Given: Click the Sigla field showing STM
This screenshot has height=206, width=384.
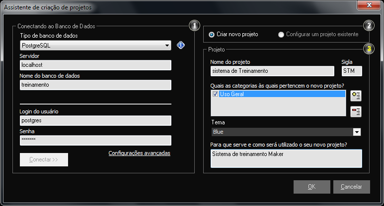Looking at the screenshot, I should pyautogui.click(x=351, y=71).
